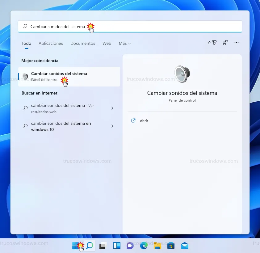Click the rewards trophy points icon
The height and width of the screenshot is (253, 260).
pos(212,43)
